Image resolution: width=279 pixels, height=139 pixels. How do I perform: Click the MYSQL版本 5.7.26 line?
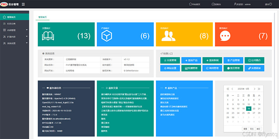pos(52,123)
